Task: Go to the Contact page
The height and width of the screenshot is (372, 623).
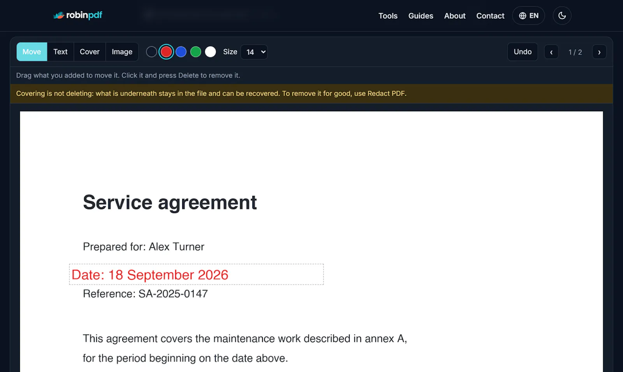Action: [490, 16]
